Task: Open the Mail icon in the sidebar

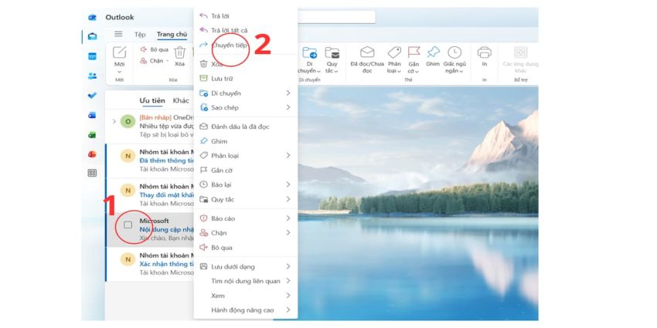Action: (x=92, y=36)
